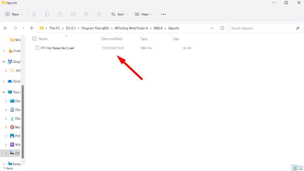
Task: Sort by Date modified column header
Action: 112,39
